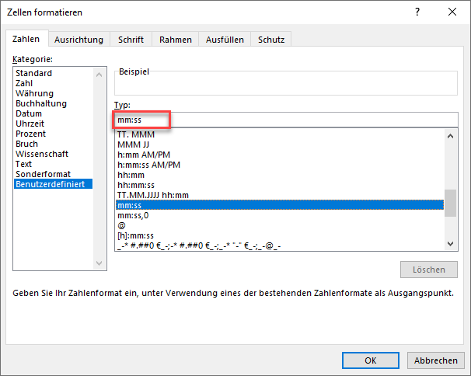Image resolution: width=471 pixels, height=376 pixels.
Task: Select the @ text format
Action: 280,225
